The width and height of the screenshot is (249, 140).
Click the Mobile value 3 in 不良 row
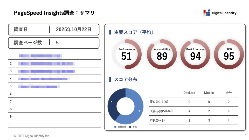pos(209,121)
